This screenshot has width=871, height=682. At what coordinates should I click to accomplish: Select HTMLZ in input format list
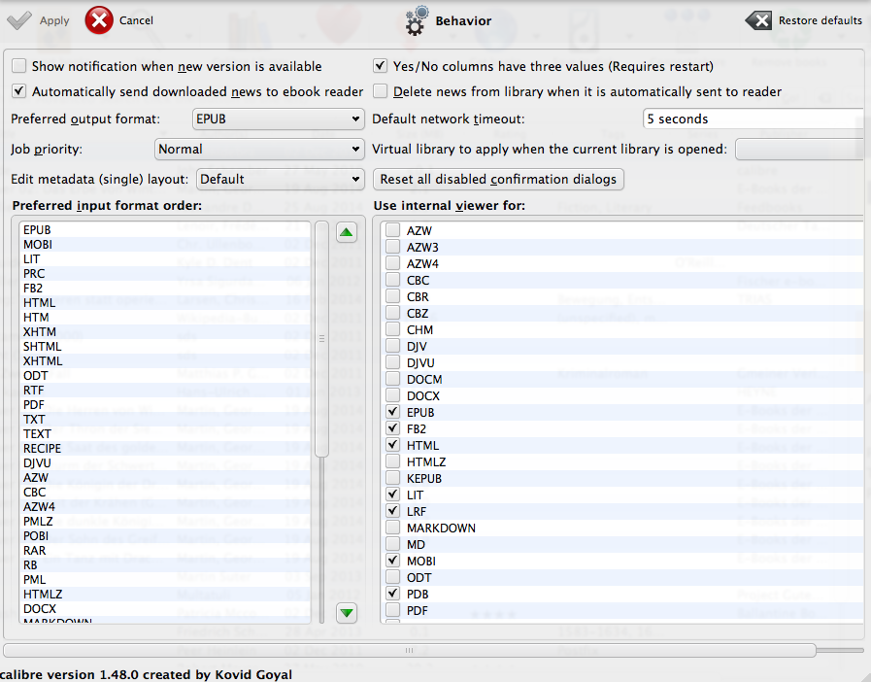165,595
